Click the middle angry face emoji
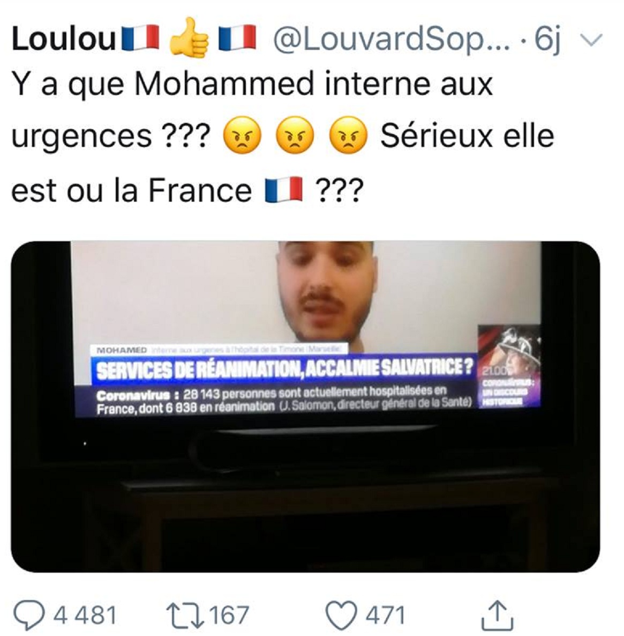 coord(295,136)
